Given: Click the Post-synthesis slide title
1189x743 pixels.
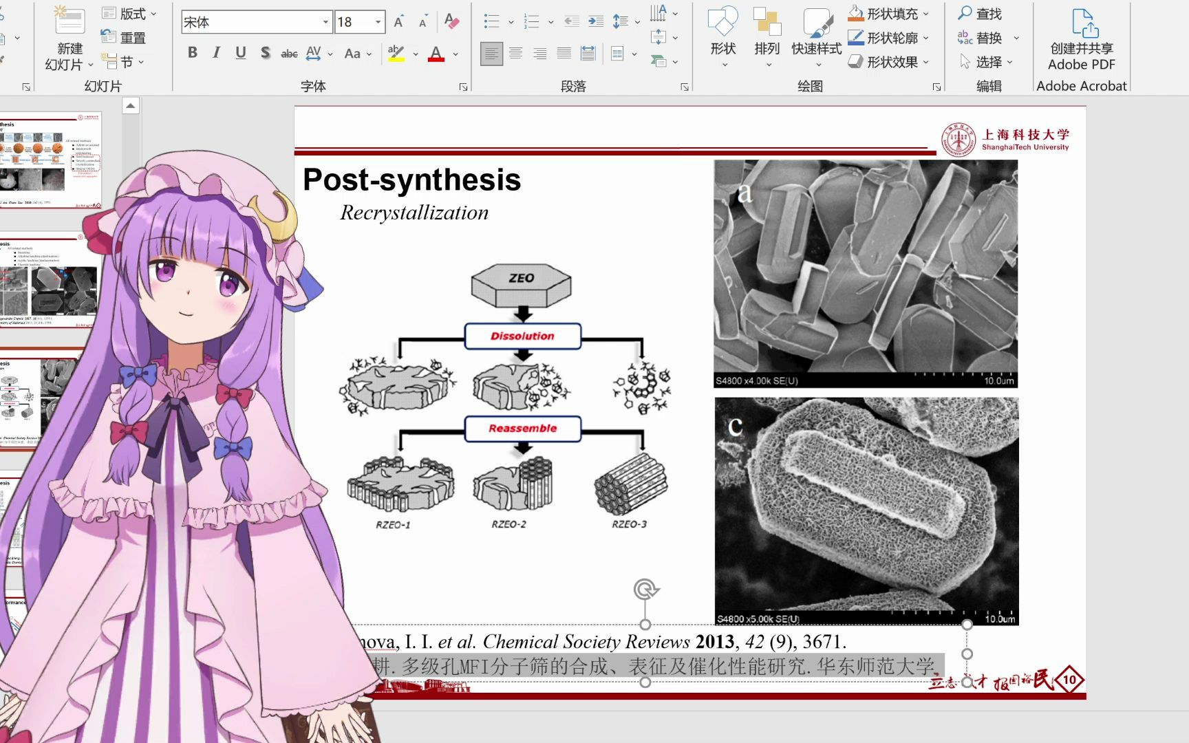Looking at the screenshot, I should (x=411, y=180).
